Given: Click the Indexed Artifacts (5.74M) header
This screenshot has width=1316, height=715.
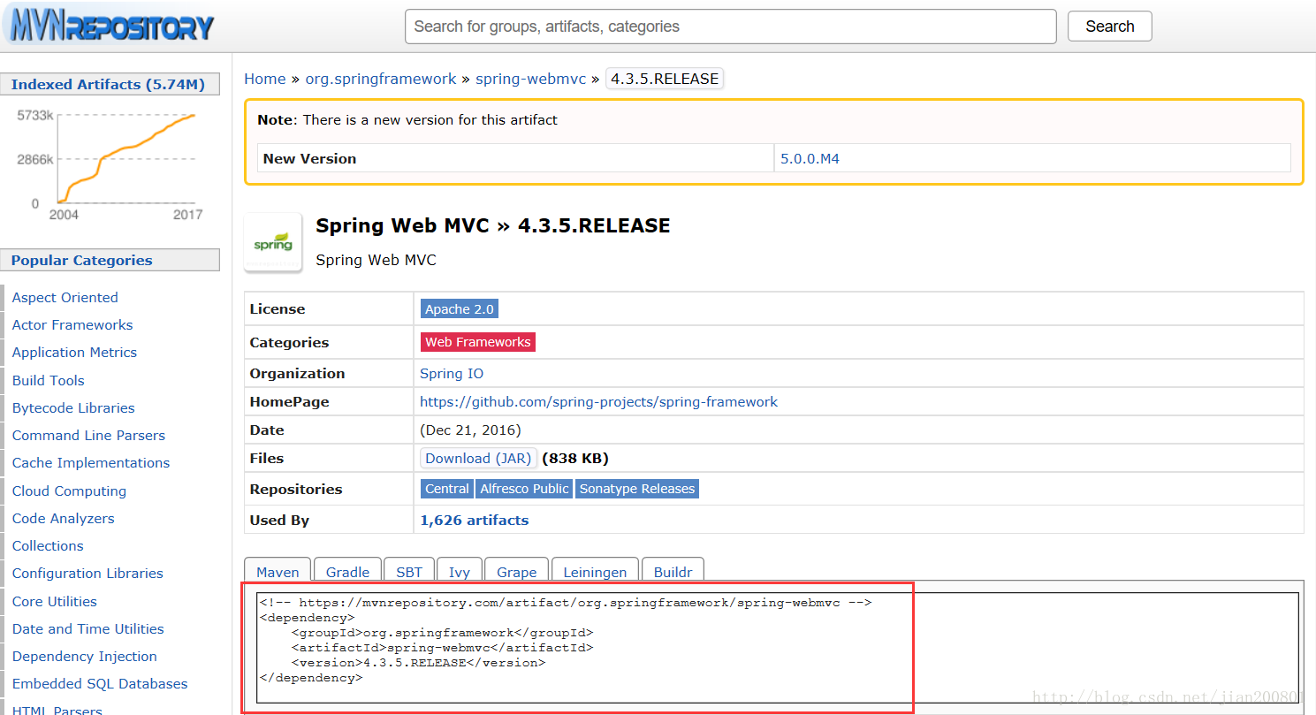Looking at the screenshot, I should click(110, 85).
